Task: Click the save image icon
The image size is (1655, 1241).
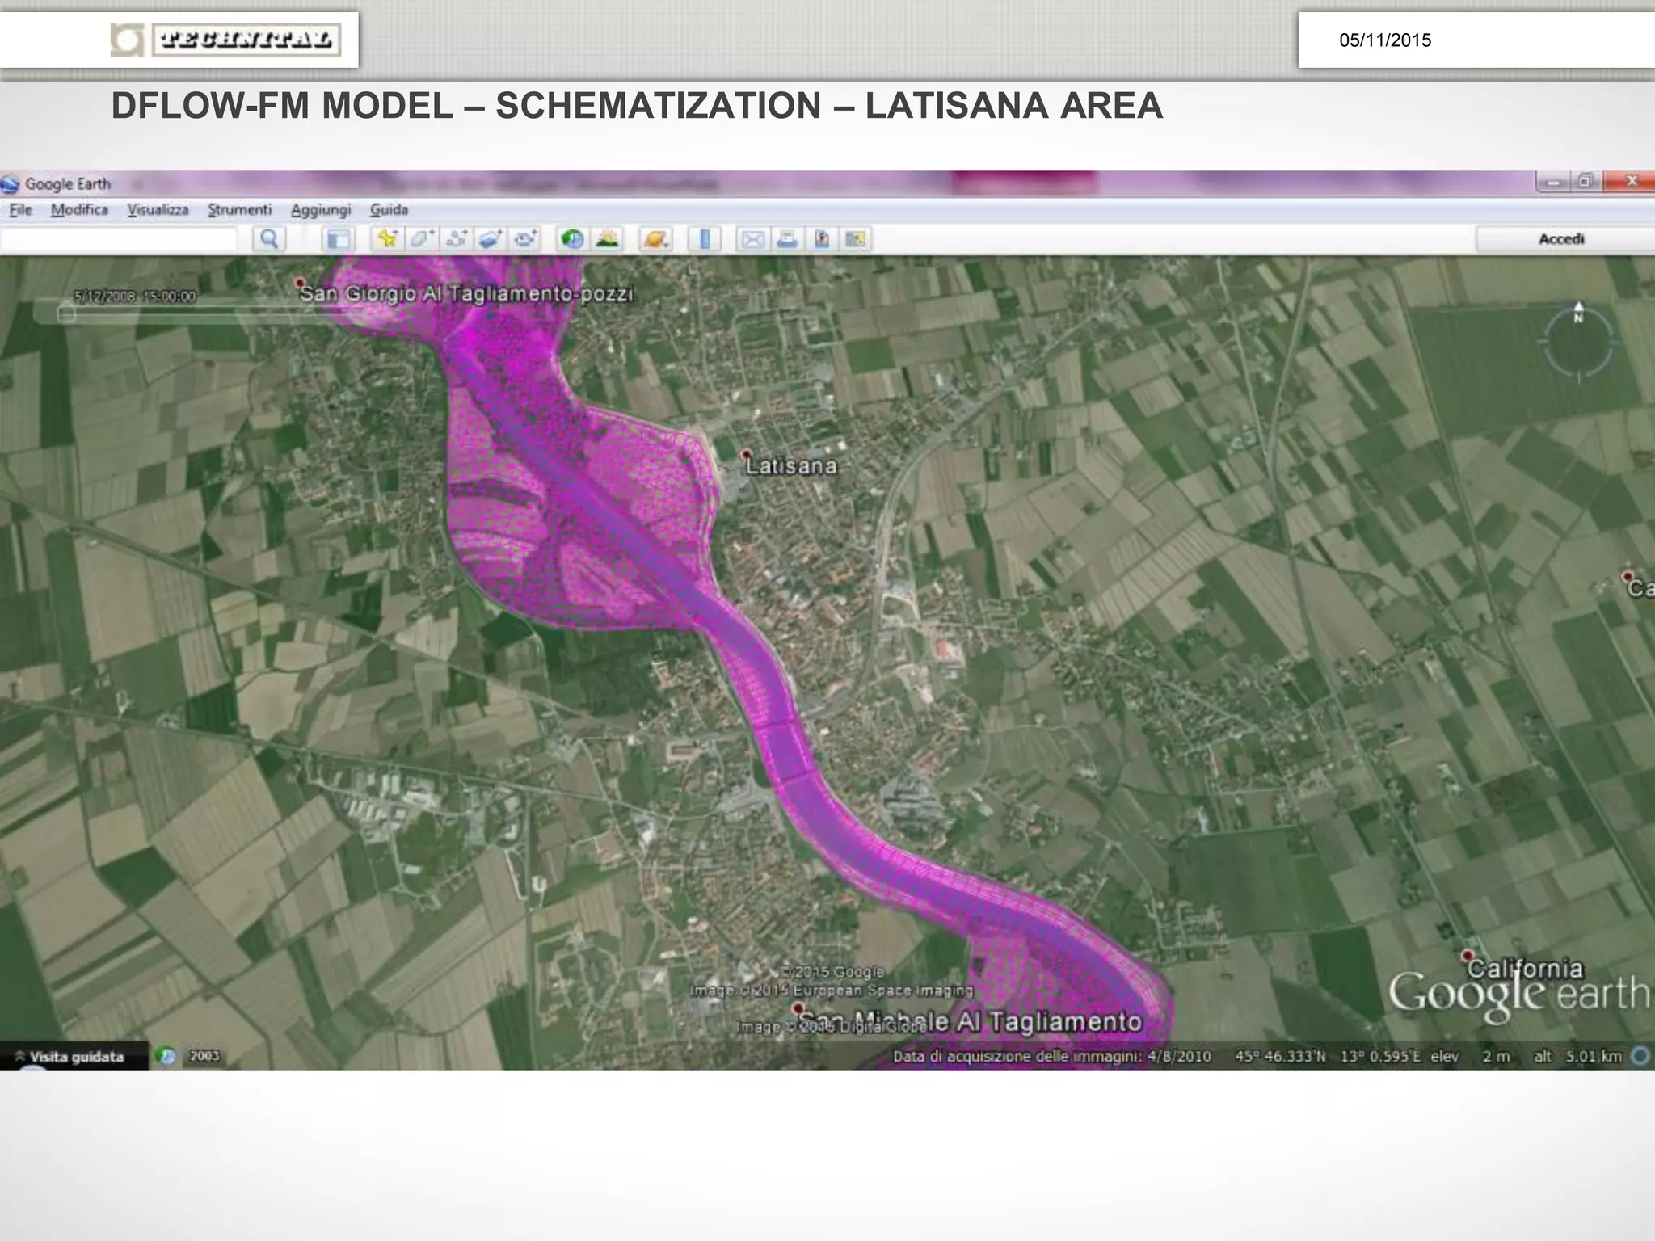Action: (x=822, y=239)
